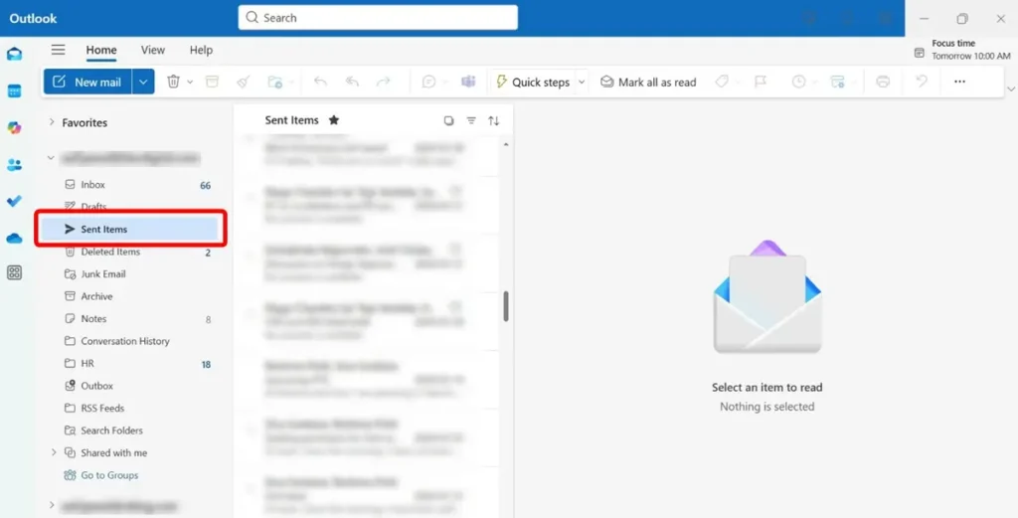
Task: Expand the Shared with me folder
Action: click(54, 453)
